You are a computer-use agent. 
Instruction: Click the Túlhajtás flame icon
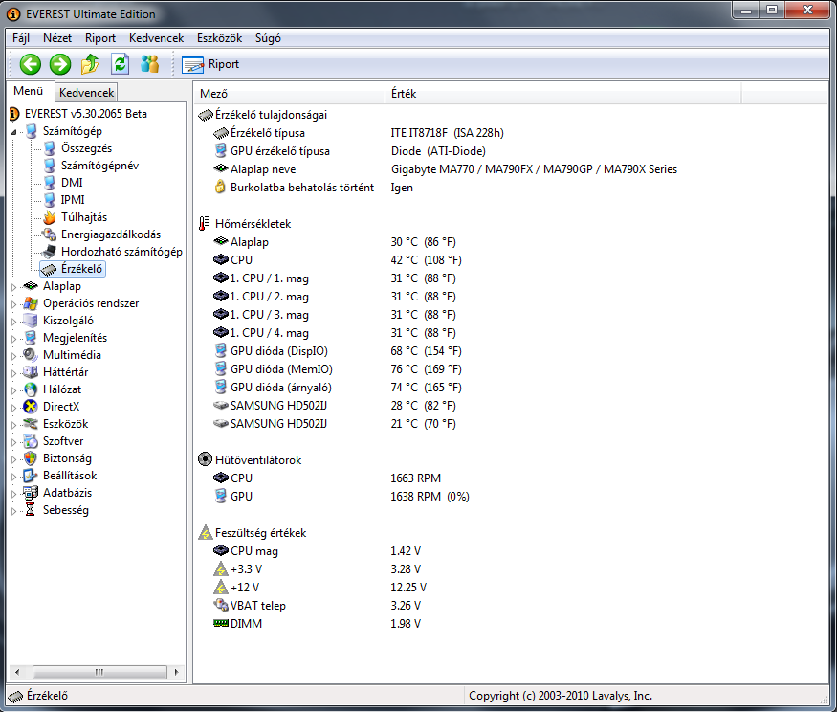49,217
